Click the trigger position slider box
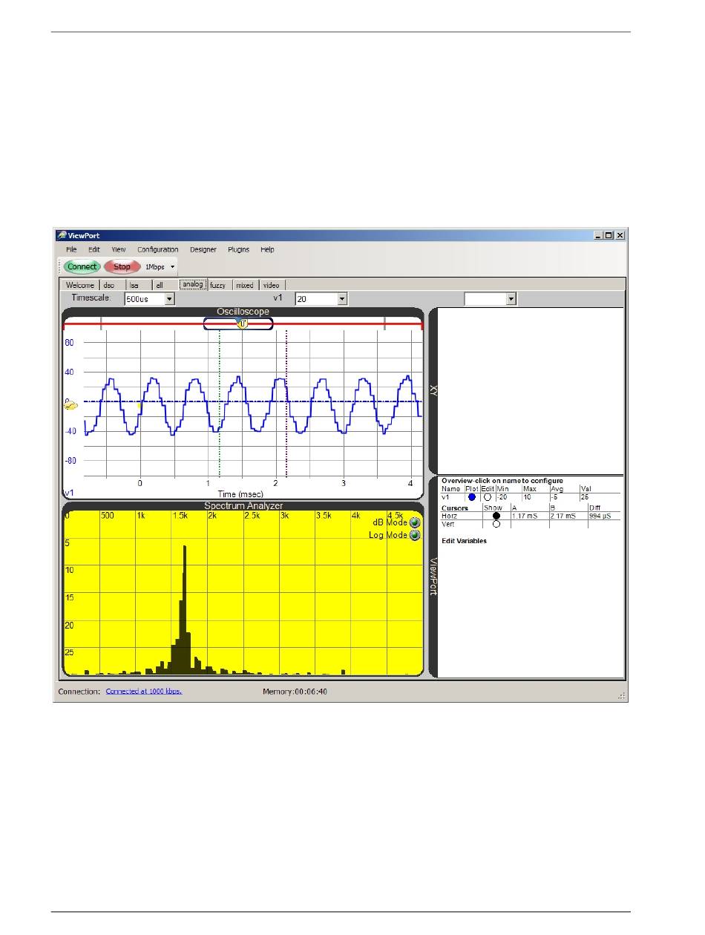 (238, 324)
